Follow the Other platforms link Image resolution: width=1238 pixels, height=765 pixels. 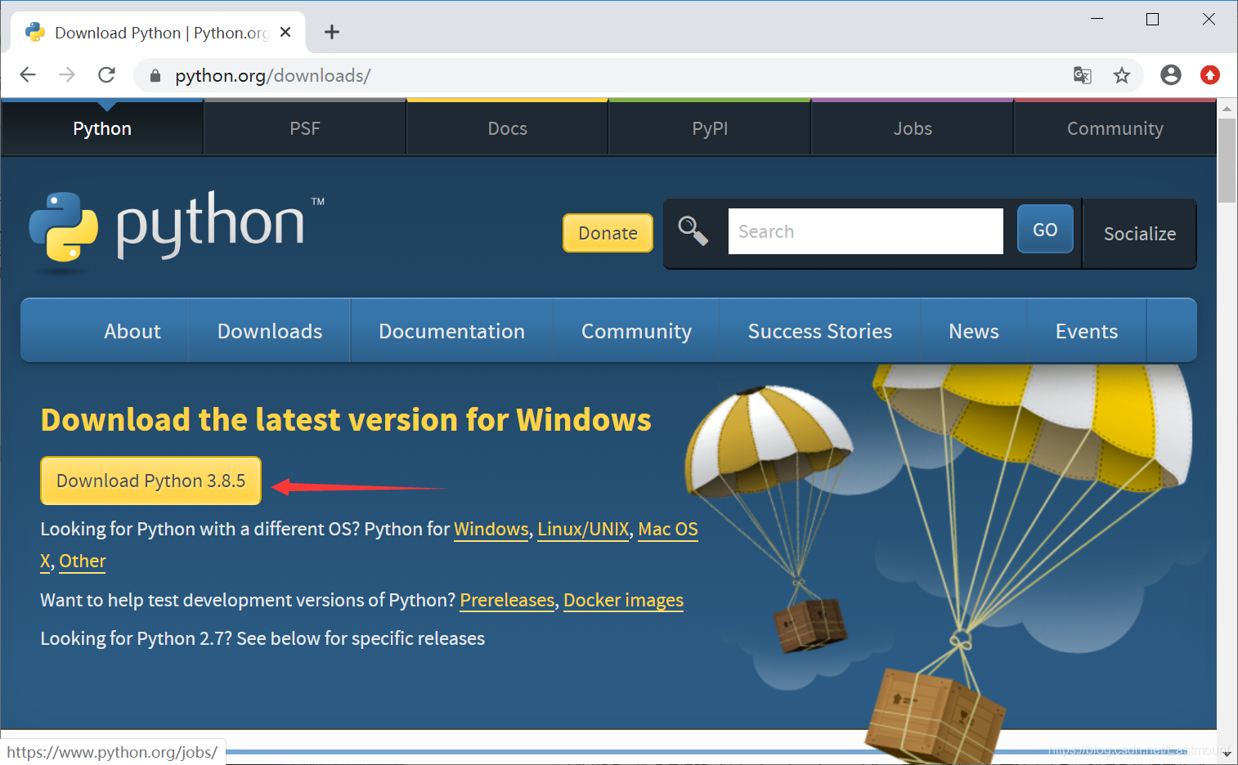click(83, 561)
